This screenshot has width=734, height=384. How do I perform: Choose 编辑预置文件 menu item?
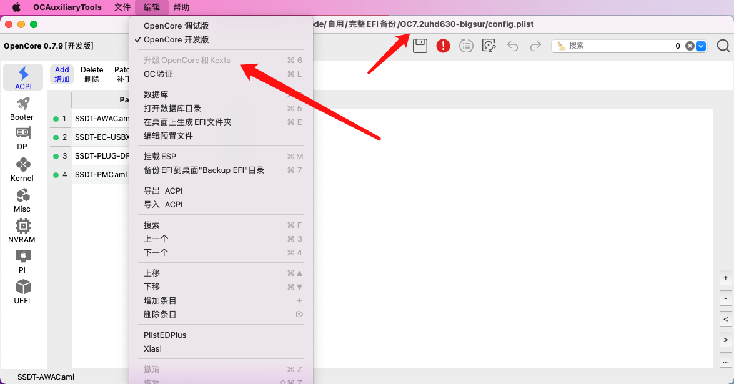click(x=221, y=135)
